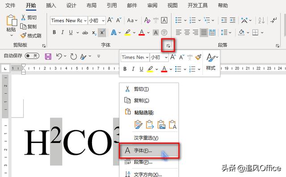Click the sort A-Z icon

pos(261,20)
